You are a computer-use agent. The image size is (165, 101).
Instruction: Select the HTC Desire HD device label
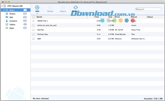[15, 6]
